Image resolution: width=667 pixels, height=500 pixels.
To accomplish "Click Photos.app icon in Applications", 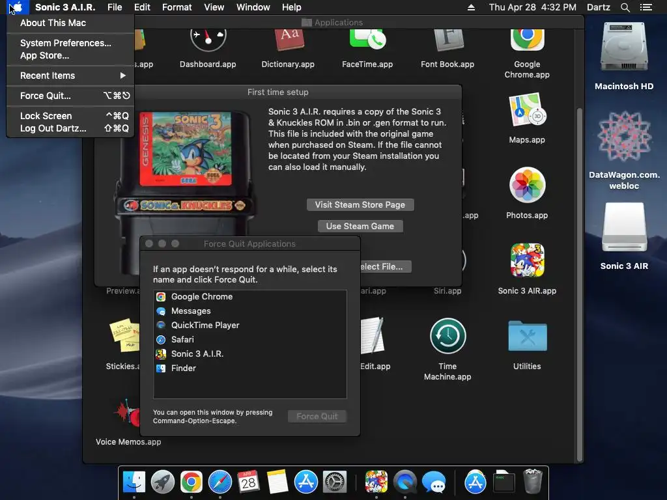I will (x=527, y=185).
